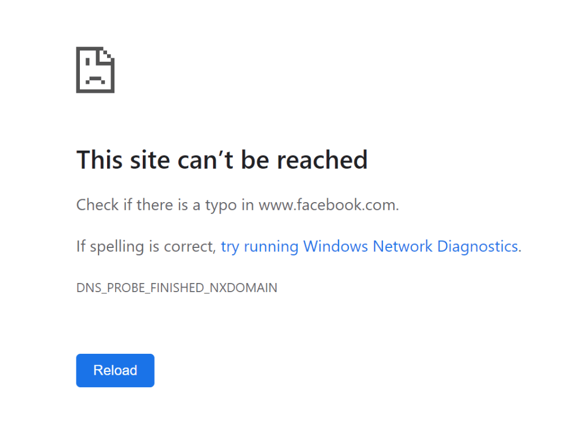Open the Windows Network Diagnostics link
Screen dimensions: 580x424
coord(369,247)
